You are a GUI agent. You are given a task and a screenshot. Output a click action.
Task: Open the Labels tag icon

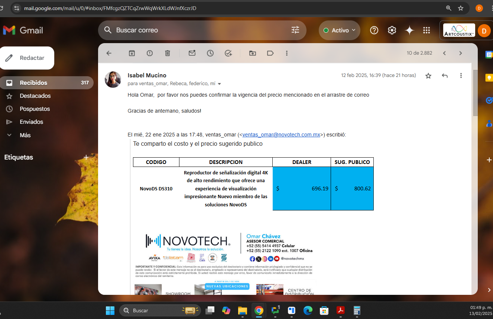tap(270, 53)
